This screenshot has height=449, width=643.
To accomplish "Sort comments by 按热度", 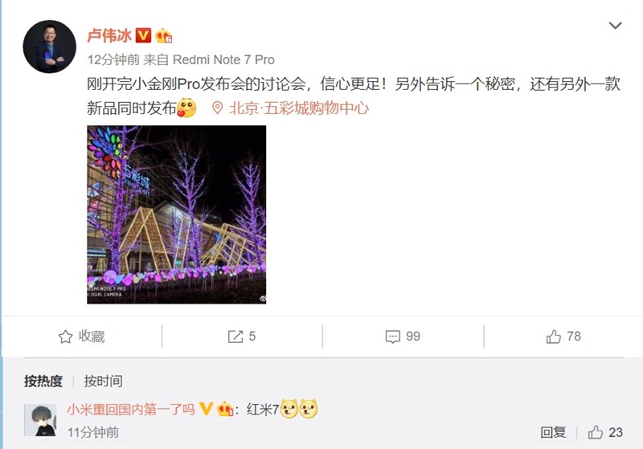I will pos(43,381).
